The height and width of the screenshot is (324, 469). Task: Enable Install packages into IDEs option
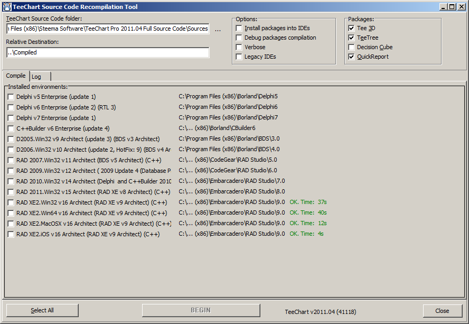pyautogui.click(x=239, y=28)
